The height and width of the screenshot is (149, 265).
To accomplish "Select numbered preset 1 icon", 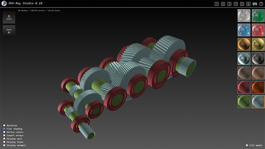I will [217, 4].
